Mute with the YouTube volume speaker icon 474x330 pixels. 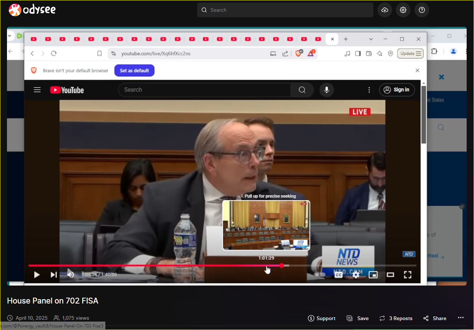tap(70, 275)
